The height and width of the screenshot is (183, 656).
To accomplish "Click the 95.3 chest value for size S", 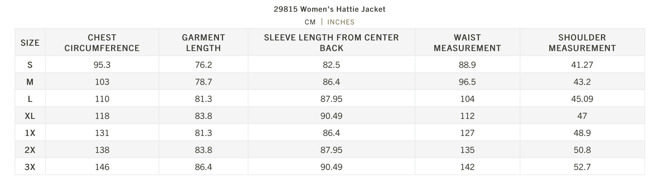I will 102,65.
